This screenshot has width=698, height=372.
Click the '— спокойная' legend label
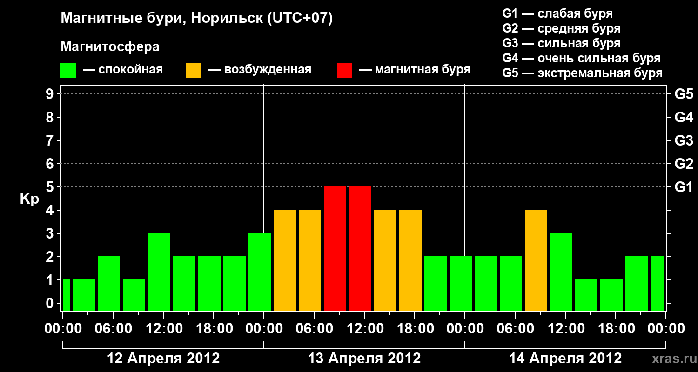pos(123,70)
